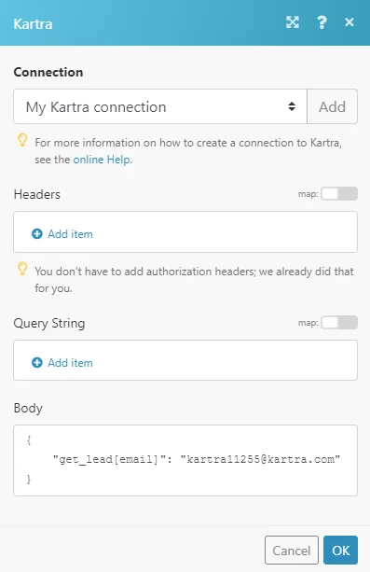This screenshot has height=572, width=370.
Task: Add an item under Query String
Action: pyautogui.click(x=70, y=363)
